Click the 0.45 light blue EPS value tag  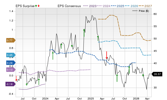[11, 55]
